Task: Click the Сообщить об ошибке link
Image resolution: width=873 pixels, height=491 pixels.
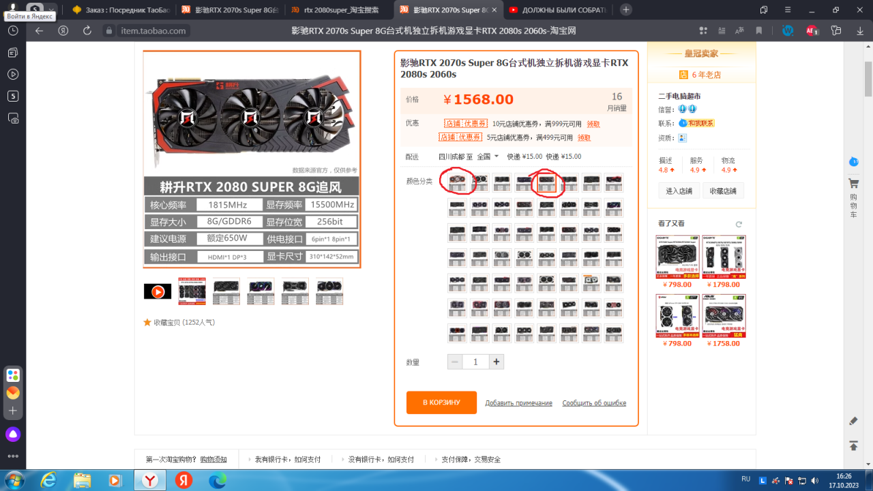Action: pyautogui.click(x=594, y=403)
